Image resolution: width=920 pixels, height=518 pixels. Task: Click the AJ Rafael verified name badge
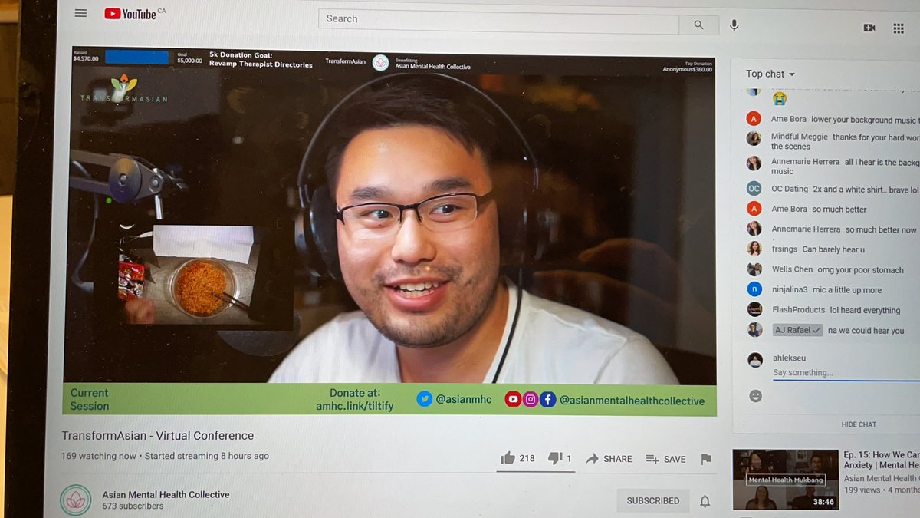click(x=797, y=330)
